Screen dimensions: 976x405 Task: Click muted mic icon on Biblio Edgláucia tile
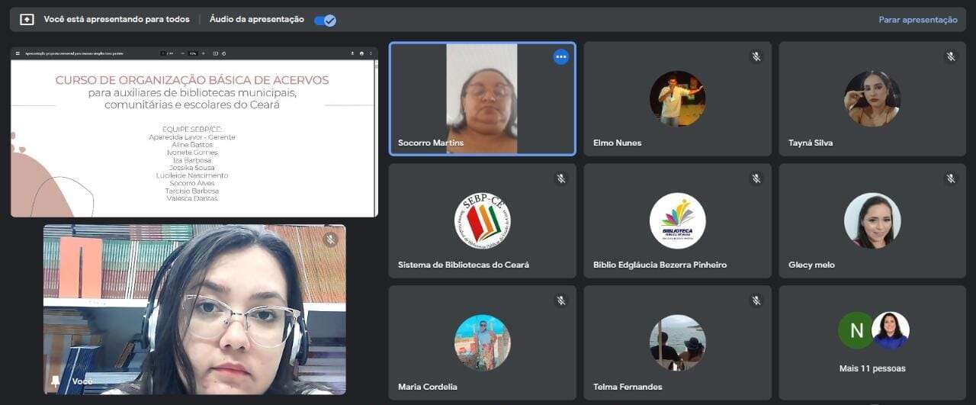point(756,178)
